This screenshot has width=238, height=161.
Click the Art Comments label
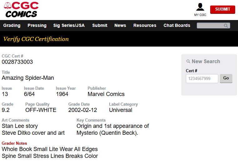(x=16, y=120)
